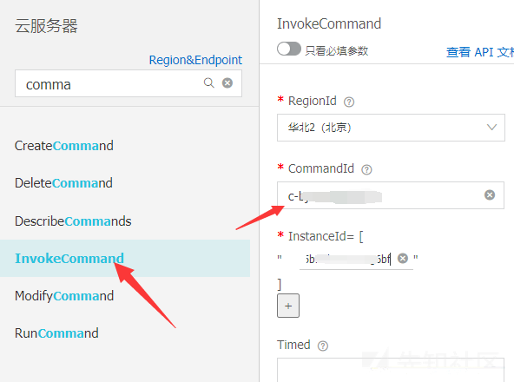
Task: Click the search magnifier icon
Action: 208,82
